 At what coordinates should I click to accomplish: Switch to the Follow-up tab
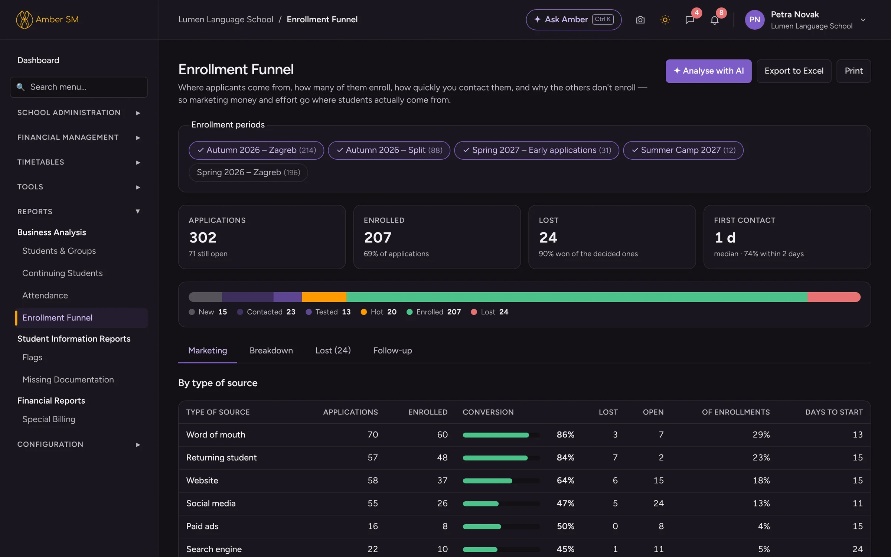[x=392, y=350]
